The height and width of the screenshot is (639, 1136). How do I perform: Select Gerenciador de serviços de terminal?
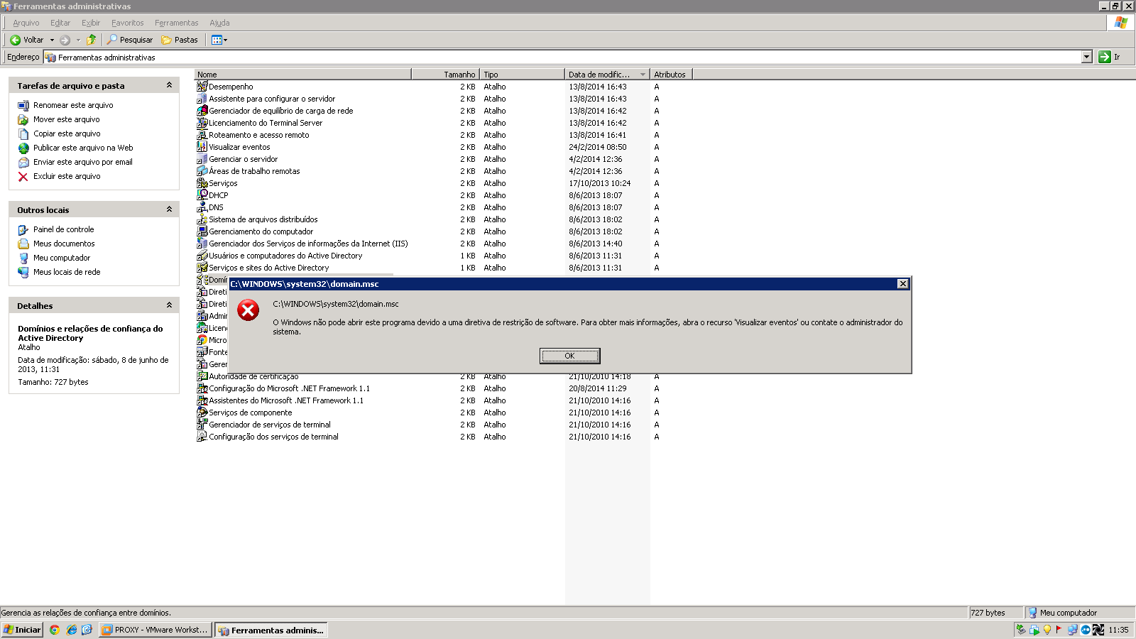270,425
